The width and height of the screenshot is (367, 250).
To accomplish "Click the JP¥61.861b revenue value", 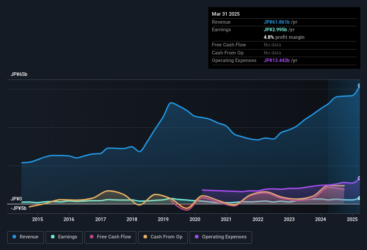I will (x=277, y=22).
